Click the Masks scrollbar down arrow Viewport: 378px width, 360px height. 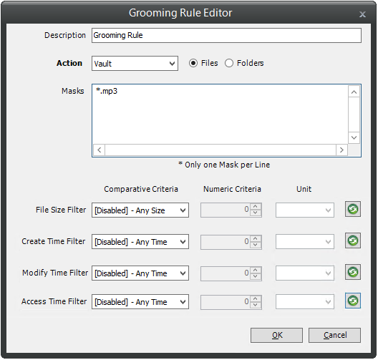pyautogui.click(x=354, y=137)
